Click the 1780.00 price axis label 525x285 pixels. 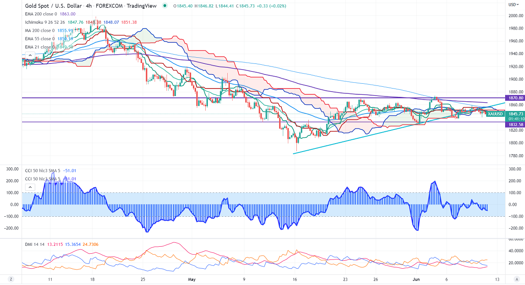516,156
